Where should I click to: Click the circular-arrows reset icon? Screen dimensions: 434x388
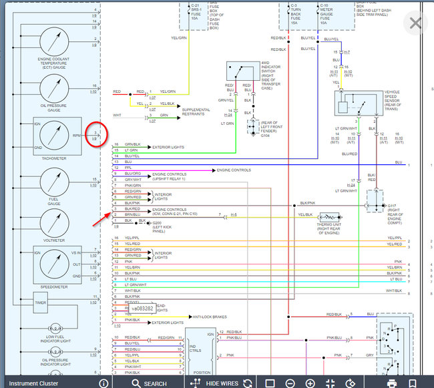[248, 383]
